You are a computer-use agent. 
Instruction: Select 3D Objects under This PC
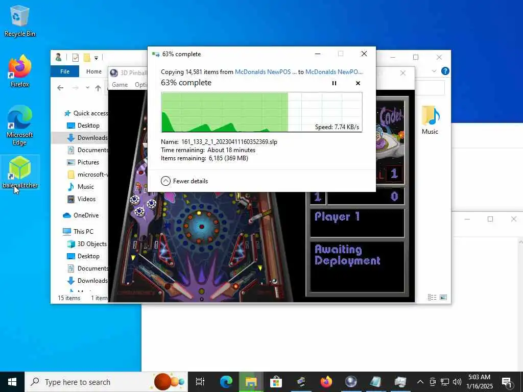[x=87, y=244]
